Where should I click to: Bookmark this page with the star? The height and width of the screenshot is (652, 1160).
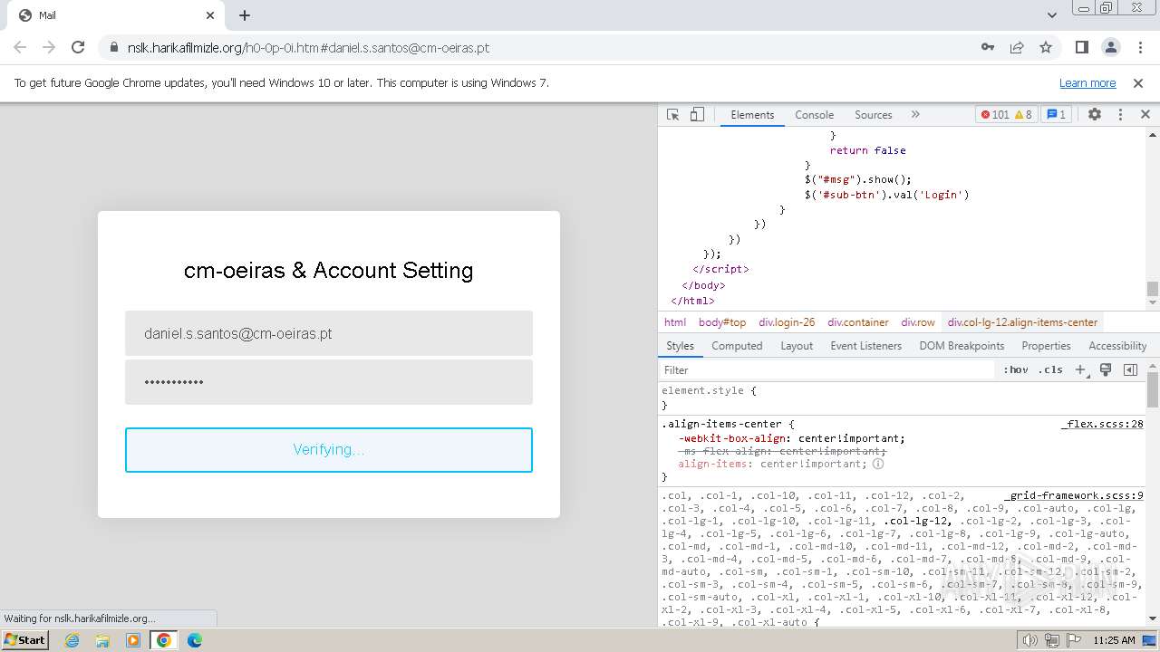pos(1046,47)
